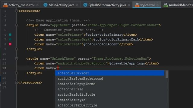This screenshot has width=193, height=108.
Task: Click the AndroidManifest file icon
Action: (x=166, y=5)
